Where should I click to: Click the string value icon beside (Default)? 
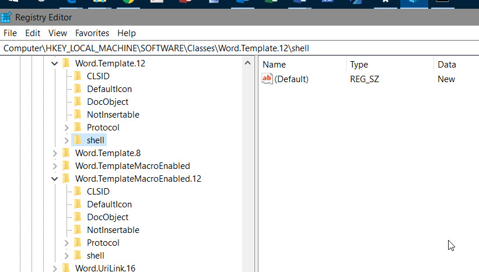pyautogui.click(x=267, y=79)
